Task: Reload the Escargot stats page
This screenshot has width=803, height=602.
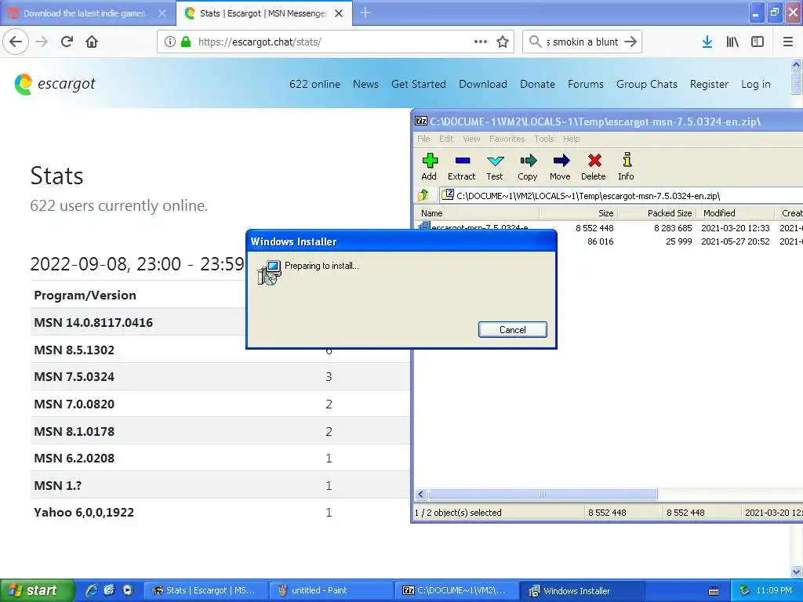Action: (67, 42)
